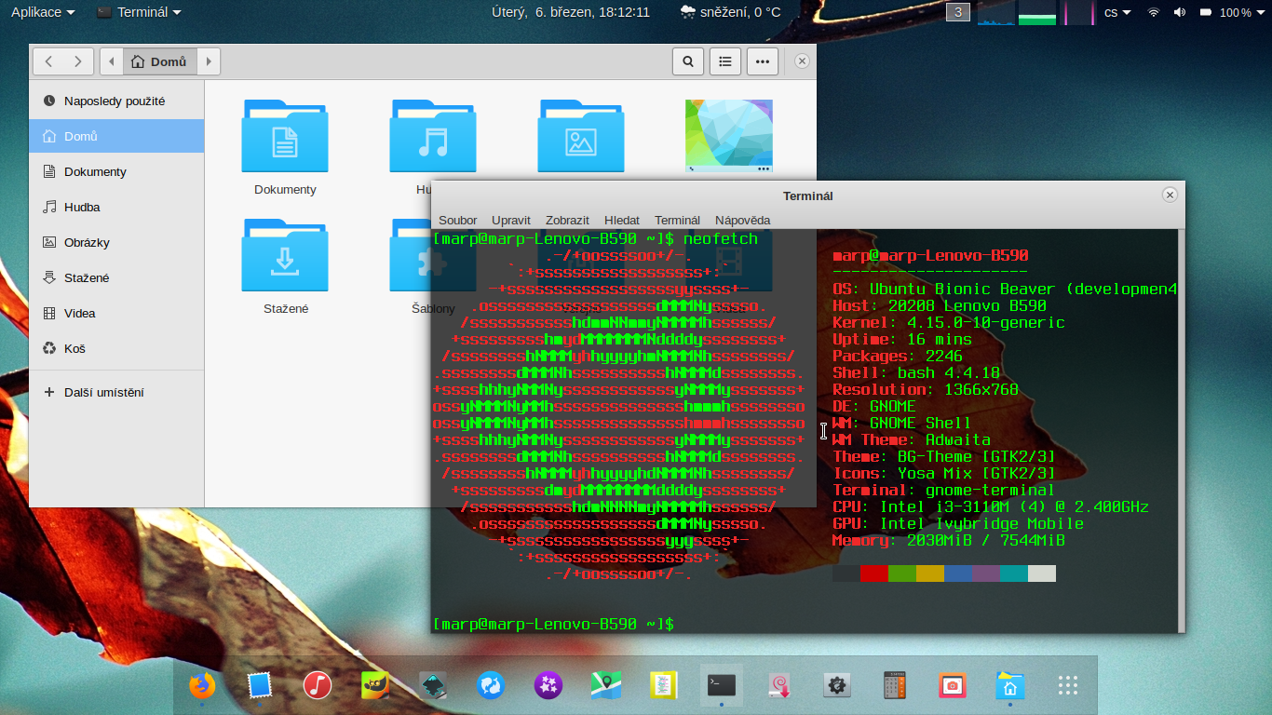Click the Domů path bar button
This screenshot has width=1272, height=715.
coord(159,61)
